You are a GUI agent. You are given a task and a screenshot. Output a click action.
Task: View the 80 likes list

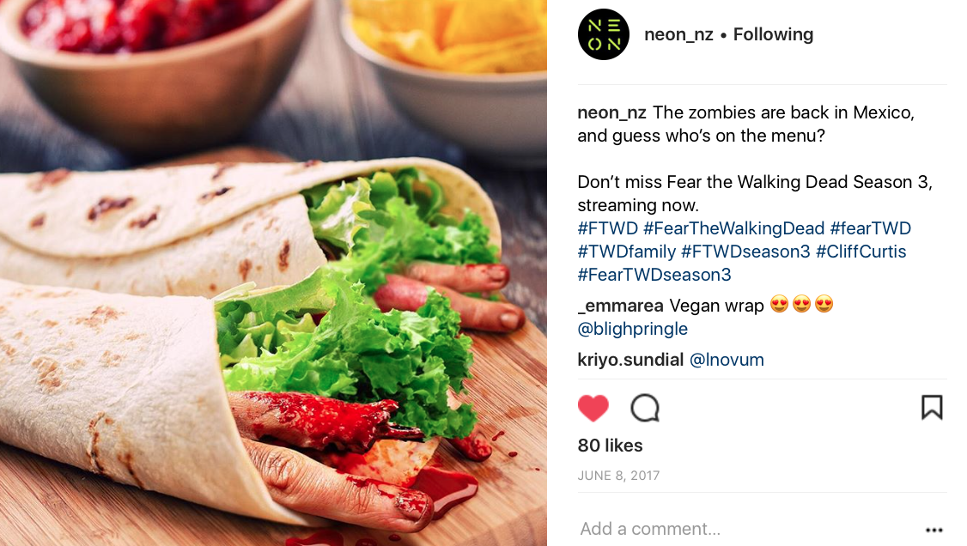coord(610,446)
